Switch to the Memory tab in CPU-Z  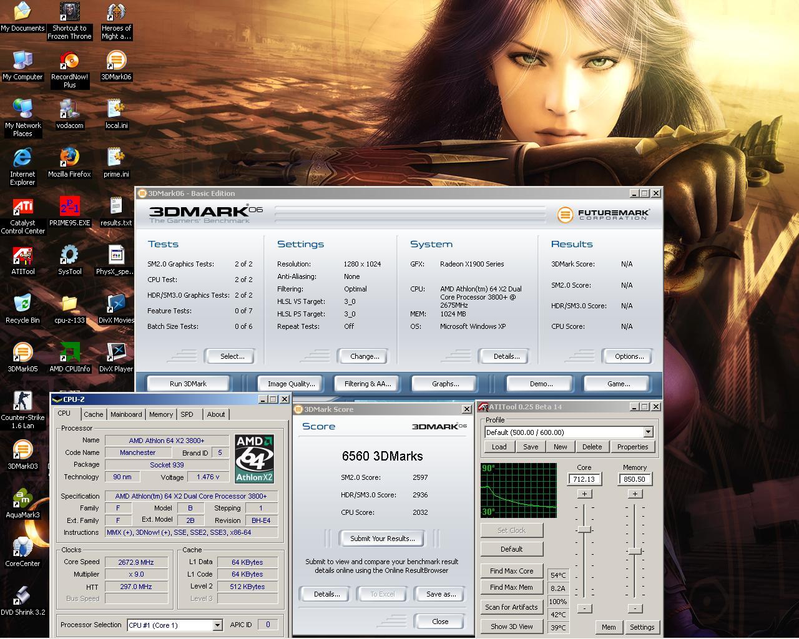tap(160, 414)
